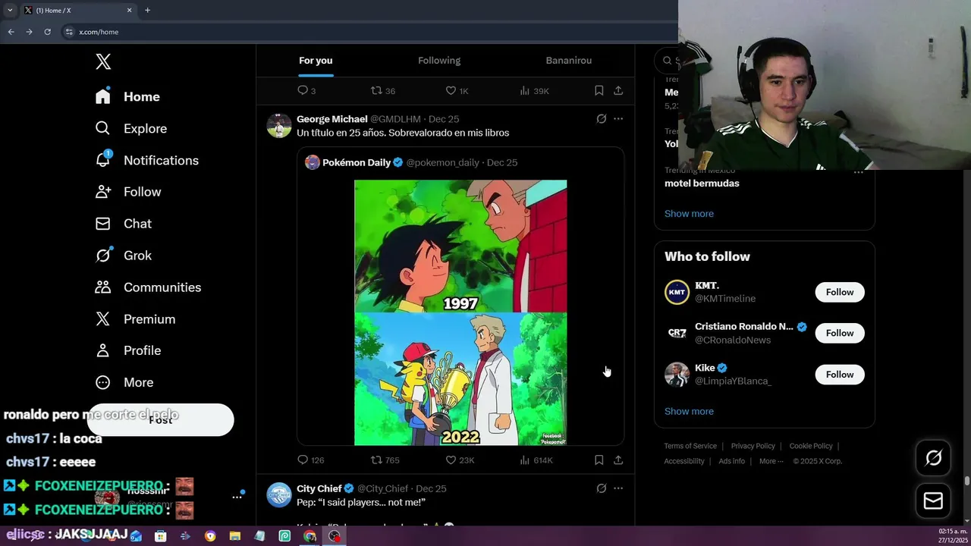Viewport: 971px width, 546px height.
Task: Open Chat in the sidebar
Action: pos(123,224)
